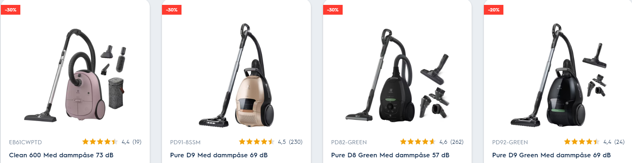
Task: Open Pure D8 Green Med dammpåse 57 dB
Action: [x=390, y=155]
